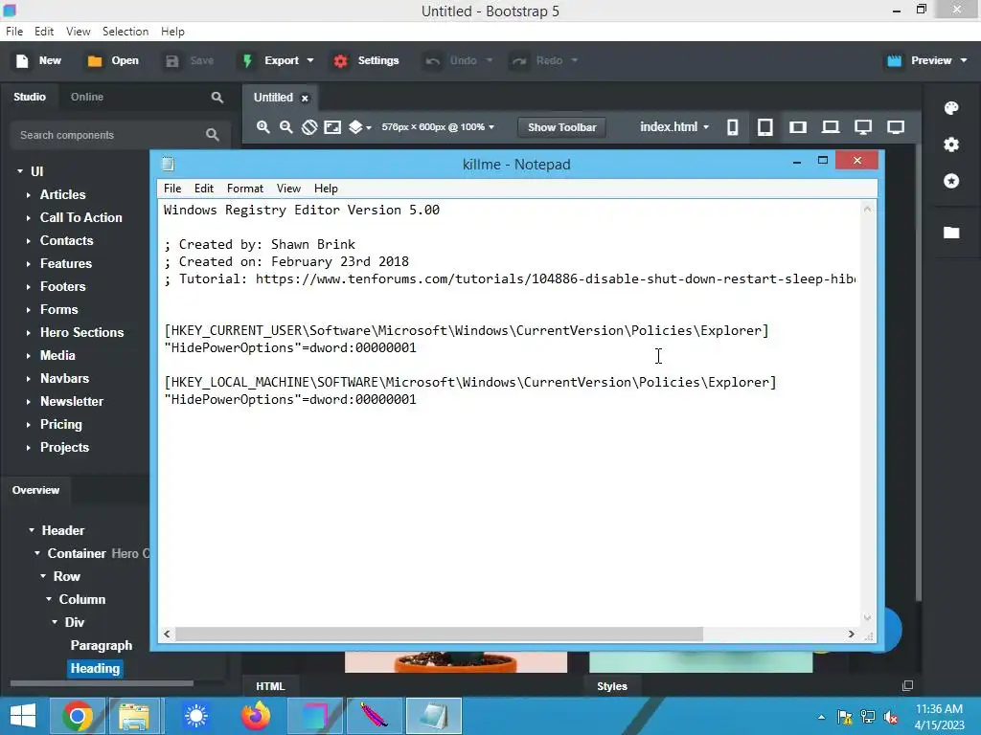The width and height of the screenshot is (981, 735).
Task: Open the layers stack dropdown icon
Action: [360, 127]
